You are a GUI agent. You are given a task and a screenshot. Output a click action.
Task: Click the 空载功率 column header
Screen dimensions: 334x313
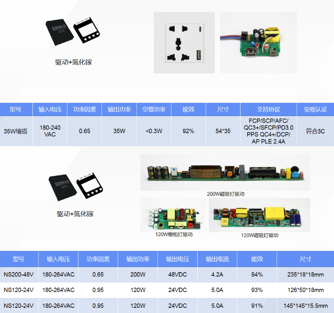coord(154,109)
